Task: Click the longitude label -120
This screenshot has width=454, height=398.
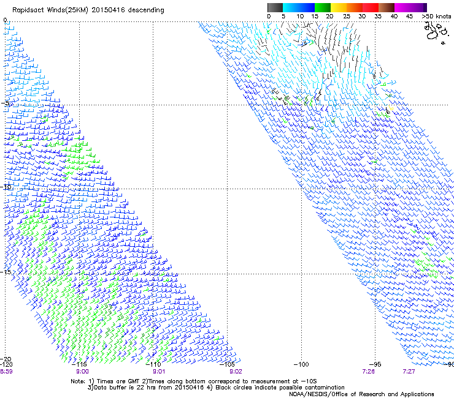Action: (6, 364)
